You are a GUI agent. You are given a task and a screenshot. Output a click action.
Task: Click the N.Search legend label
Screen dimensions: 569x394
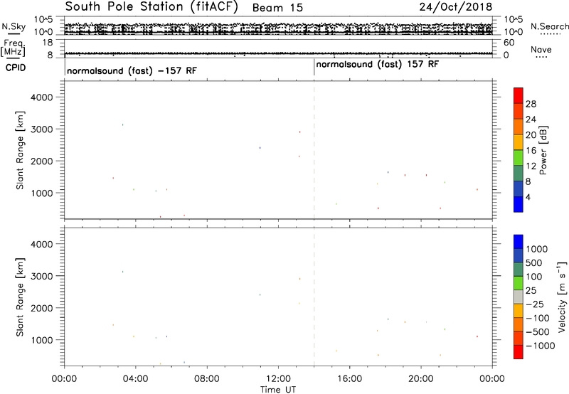pos(549,26)
